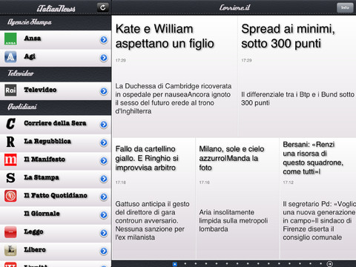Tap the circled arrow at page indicator end
Image resolution: width=356 pixels, height=267 pixels.
coord(329,264)
